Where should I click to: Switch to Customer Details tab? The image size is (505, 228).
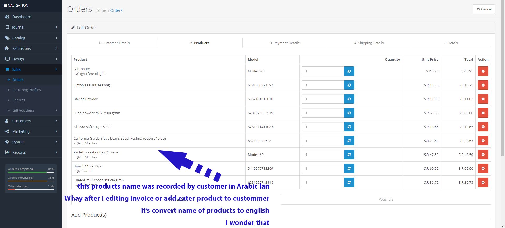114,43
